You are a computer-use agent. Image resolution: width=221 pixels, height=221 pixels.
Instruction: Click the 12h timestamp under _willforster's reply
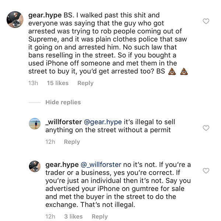tap(50, 142)
